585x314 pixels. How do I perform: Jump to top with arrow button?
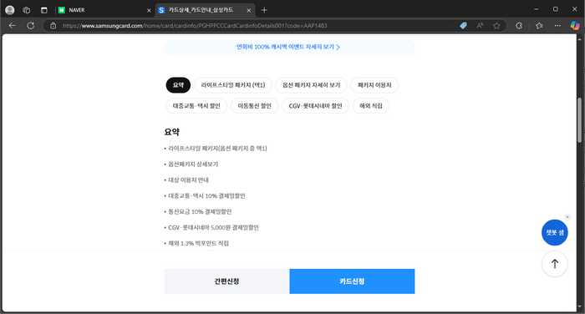tap(554, 264)
